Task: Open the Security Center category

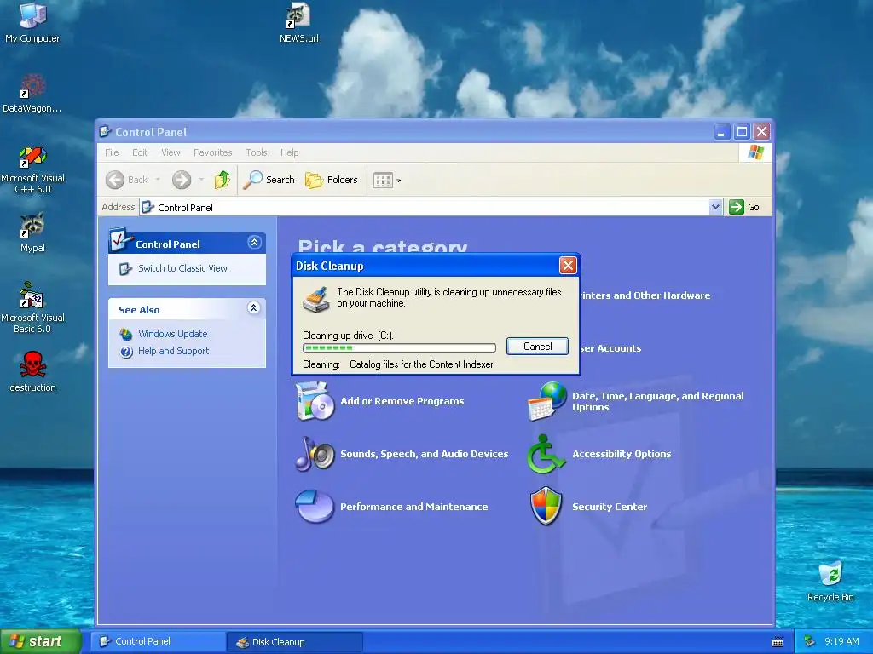Action: (x=610, y=507)
